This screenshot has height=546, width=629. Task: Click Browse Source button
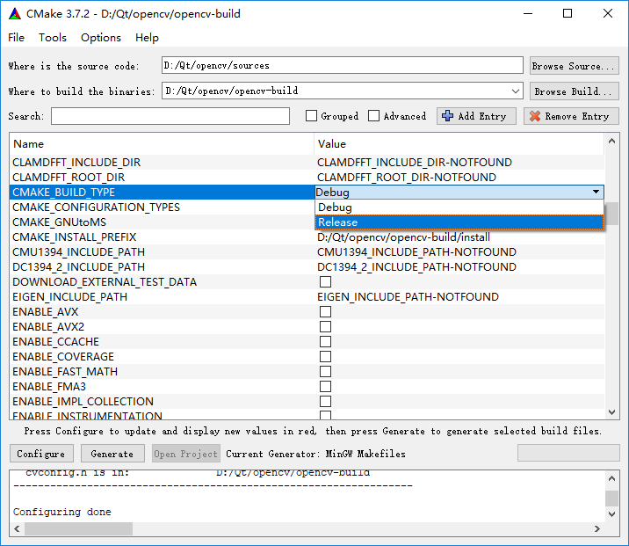point(574,66)
